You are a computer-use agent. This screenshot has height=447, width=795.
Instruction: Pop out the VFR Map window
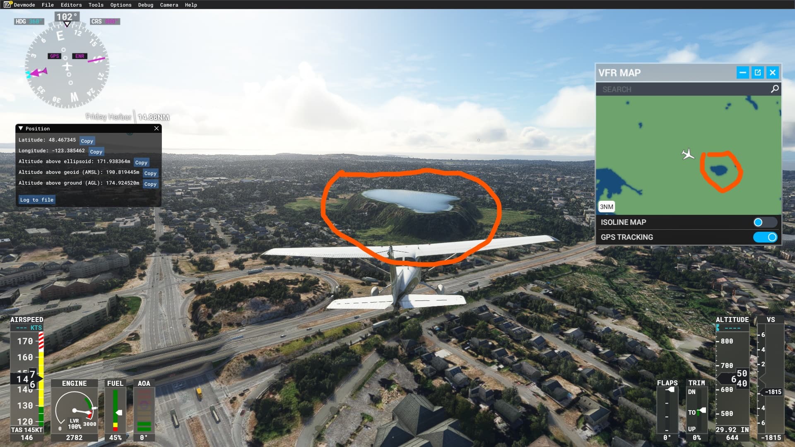coord(758,73)
